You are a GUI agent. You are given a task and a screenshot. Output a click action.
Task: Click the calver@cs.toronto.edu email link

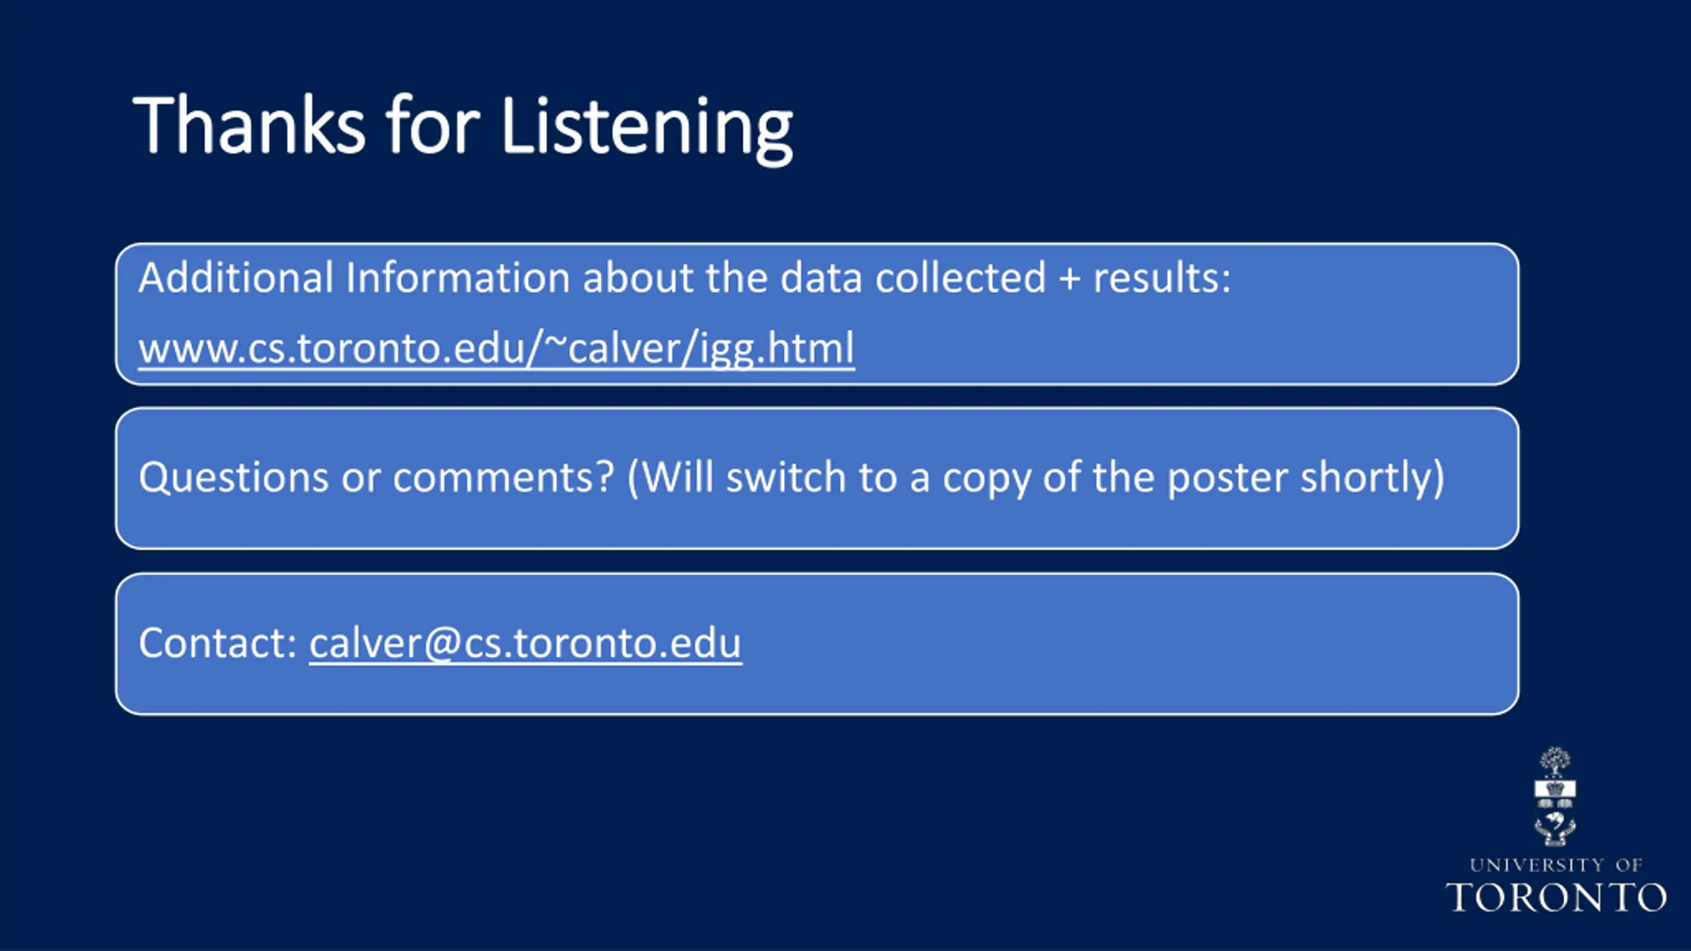[525, 643]
